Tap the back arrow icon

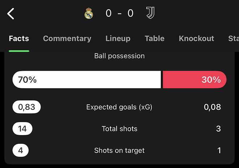click(11, 14)
